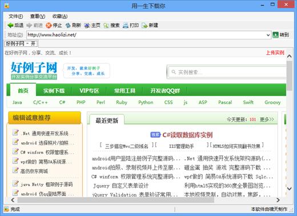
Task: Click the Groovy category link
Action: (272, 102)
